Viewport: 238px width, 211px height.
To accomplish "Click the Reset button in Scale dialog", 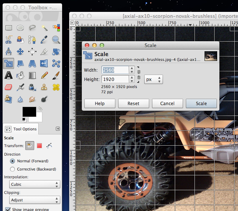I will [134, 103].
